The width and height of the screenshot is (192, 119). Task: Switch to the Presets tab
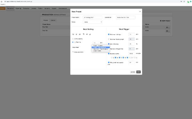point(46,20)
